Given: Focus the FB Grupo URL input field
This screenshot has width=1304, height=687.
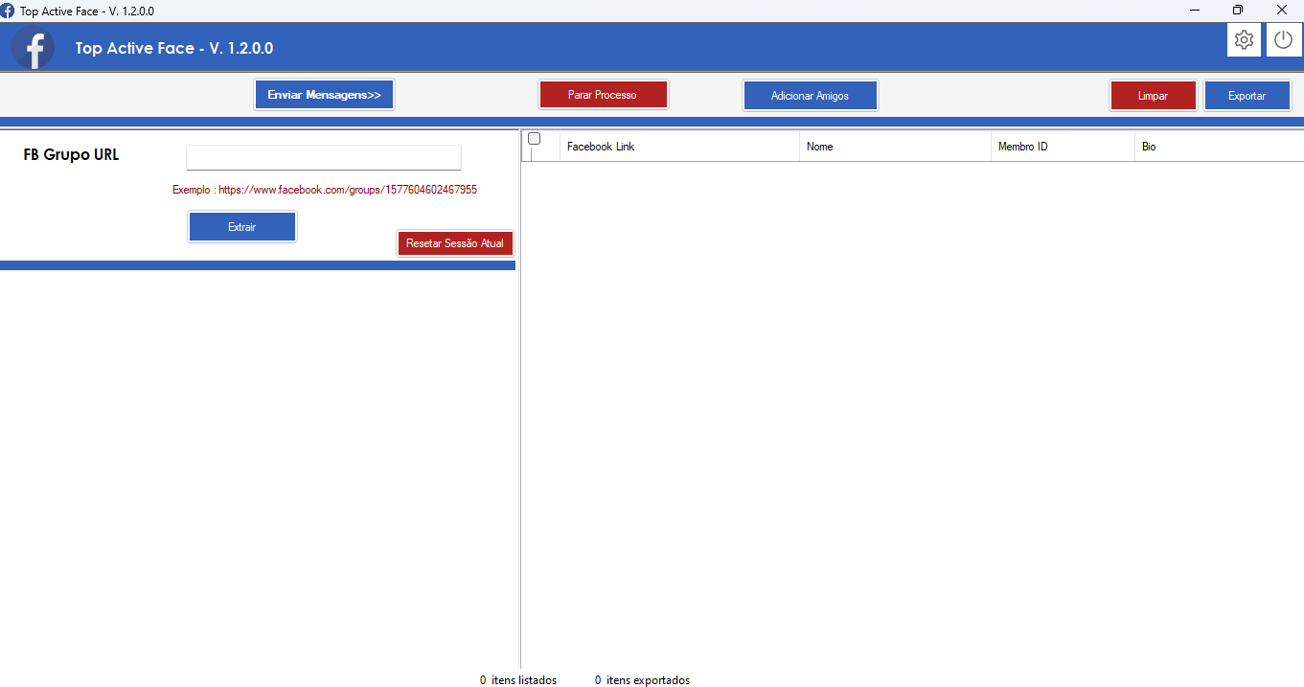Looking at the screenshot, I should click(324, 157).
